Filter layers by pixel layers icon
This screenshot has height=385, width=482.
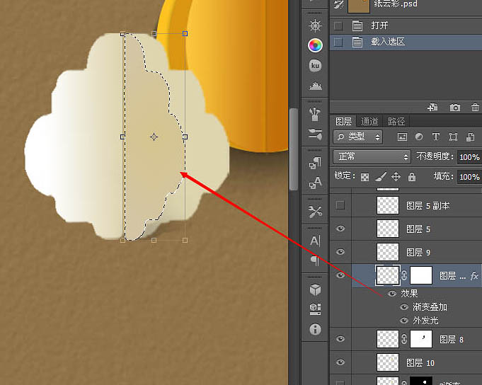tap(402, 137)
